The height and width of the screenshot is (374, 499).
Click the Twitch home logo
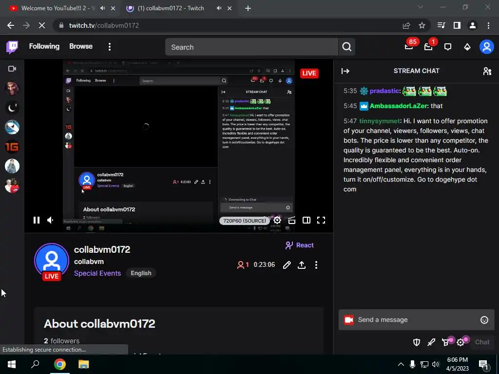coord(12,47)
